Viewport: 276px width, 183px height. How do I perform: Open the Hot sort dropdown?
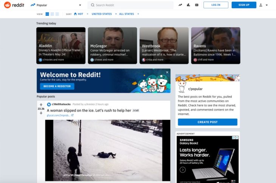[x=80, y=14]
